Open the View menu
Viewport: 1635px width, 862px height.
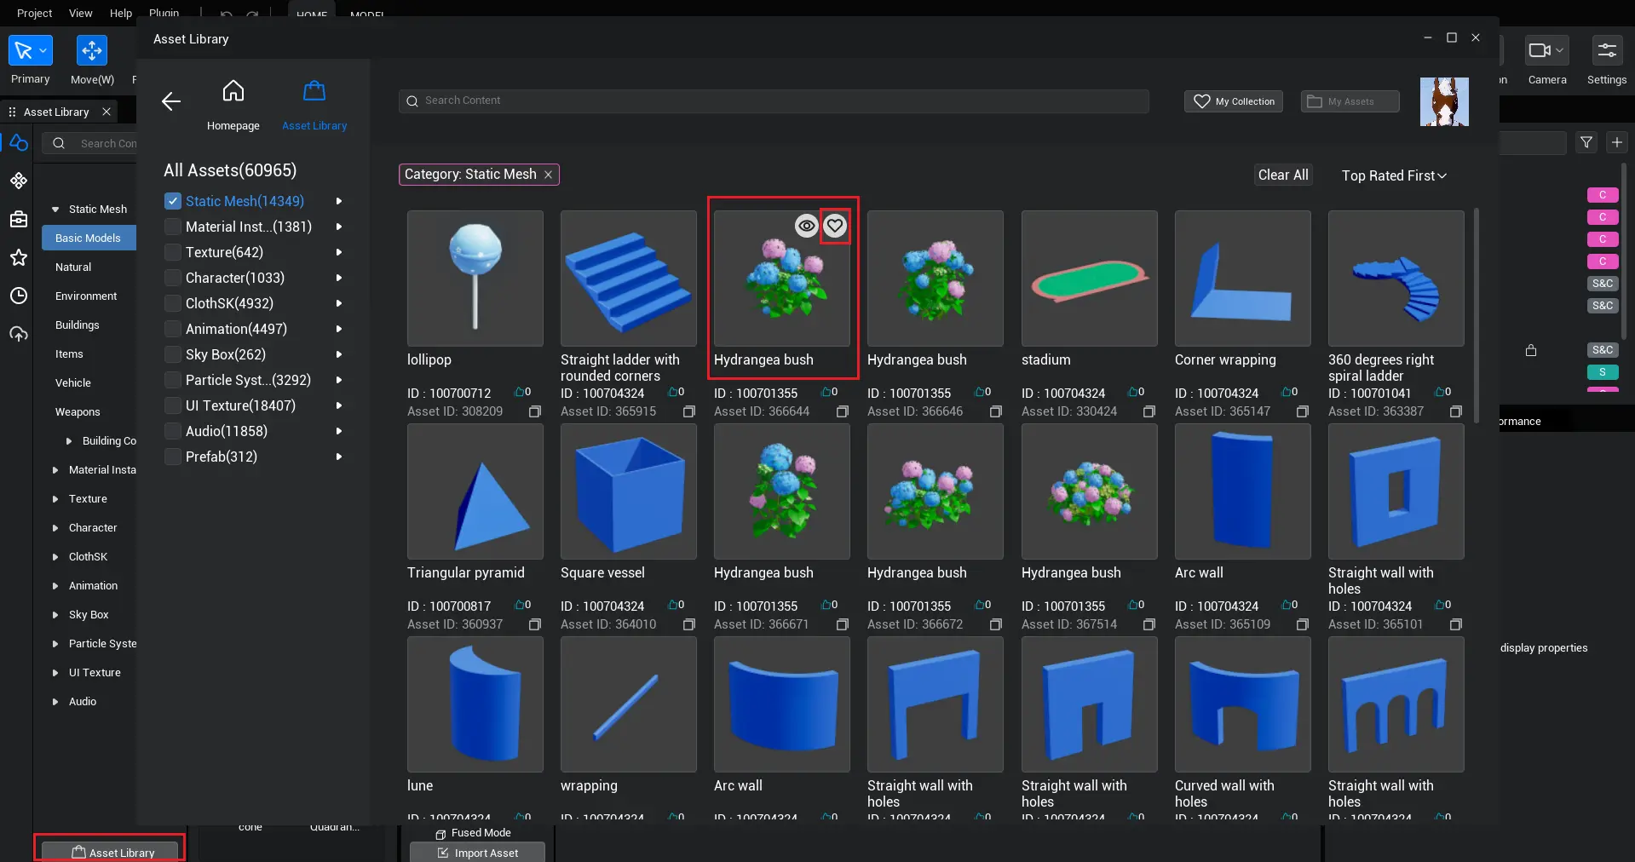pyautogui.click(x=81, y=13)
